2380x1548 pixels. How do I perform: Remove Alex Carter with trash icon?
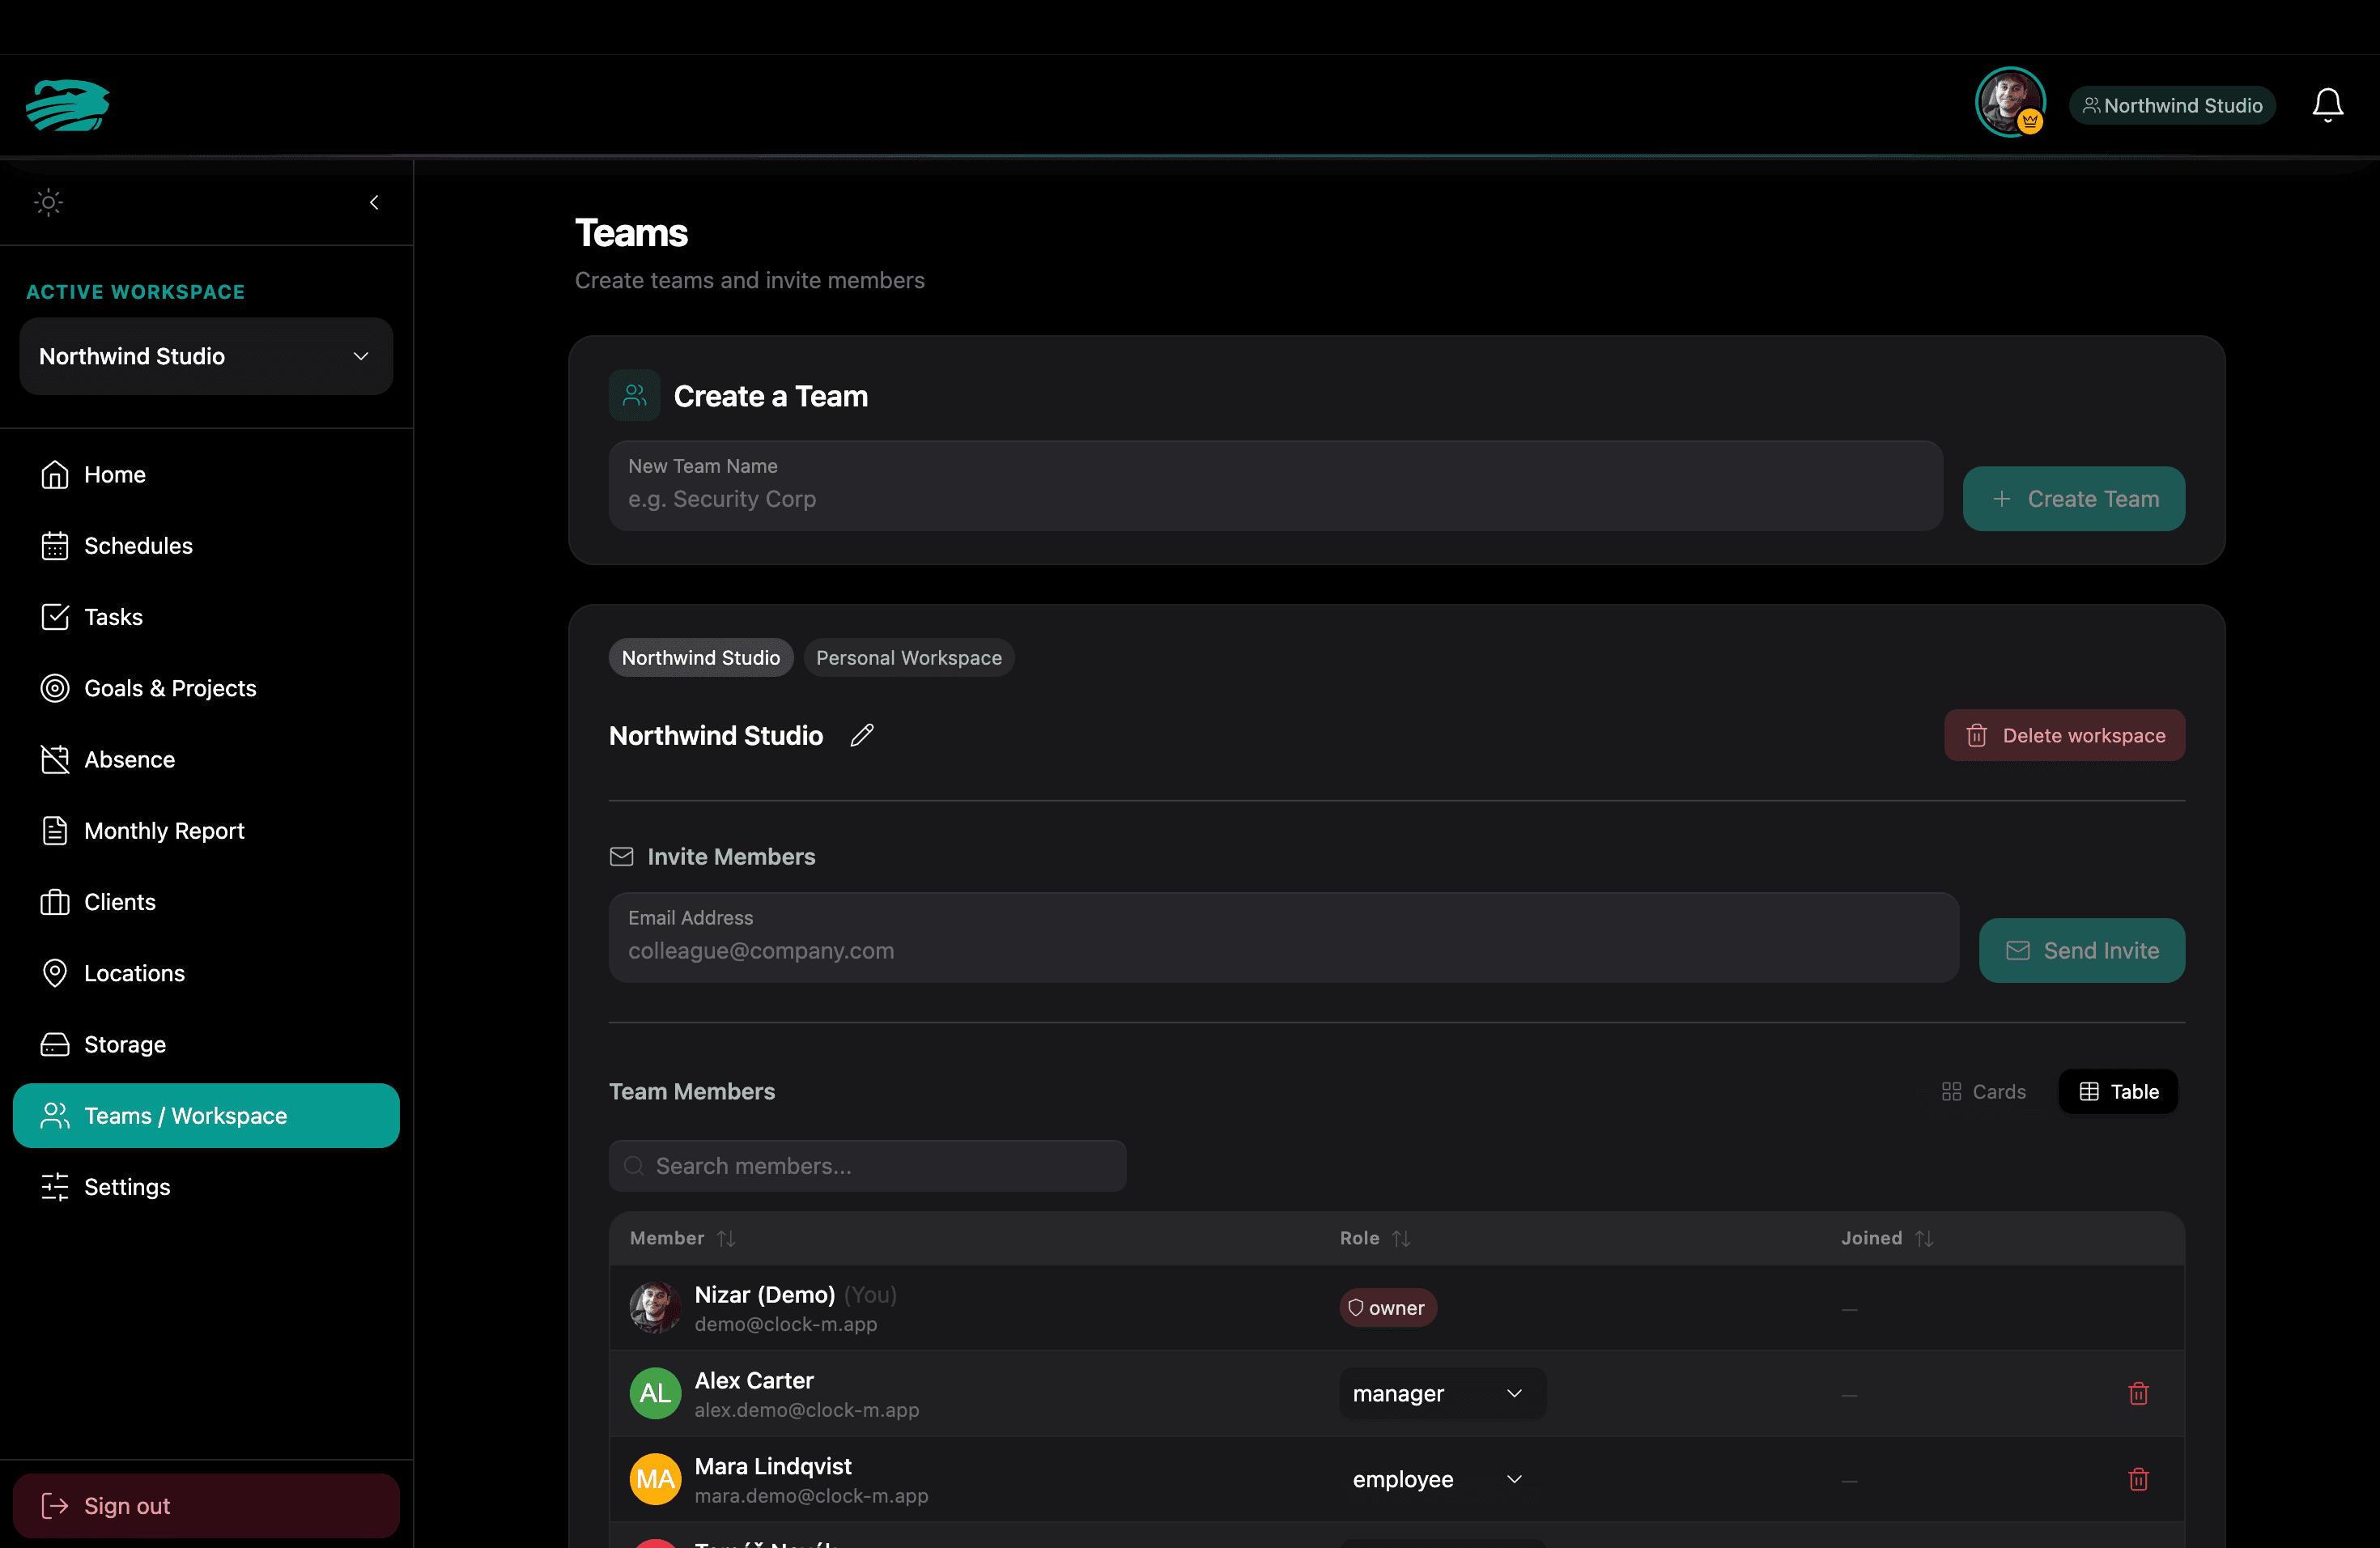2138,1393
